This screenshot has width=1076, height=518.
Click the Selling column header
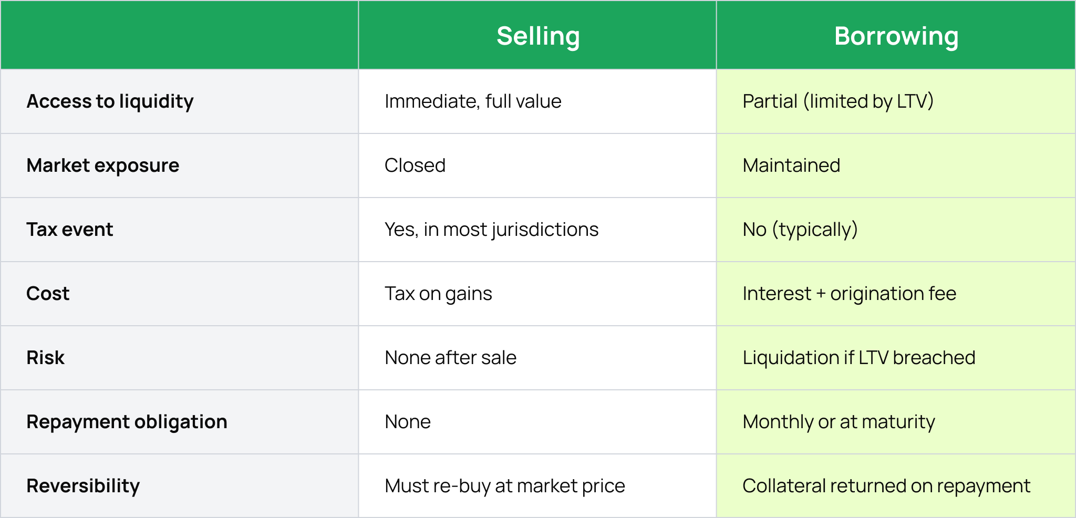pos(538,36)
